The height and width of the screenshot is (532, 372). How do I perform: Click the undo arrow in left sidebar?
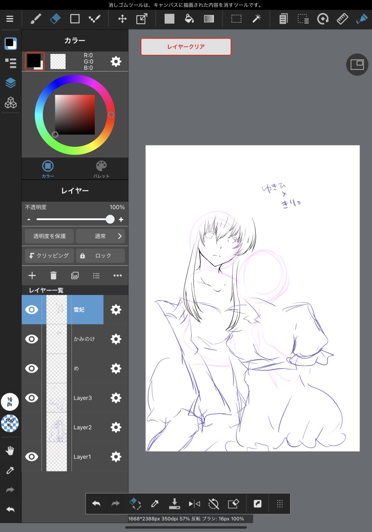[x=10, y=509]
